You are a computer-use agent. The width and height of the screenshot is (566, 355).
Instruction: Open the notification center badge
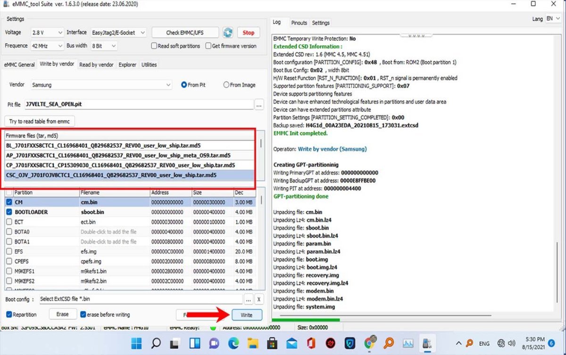(551, 343)
